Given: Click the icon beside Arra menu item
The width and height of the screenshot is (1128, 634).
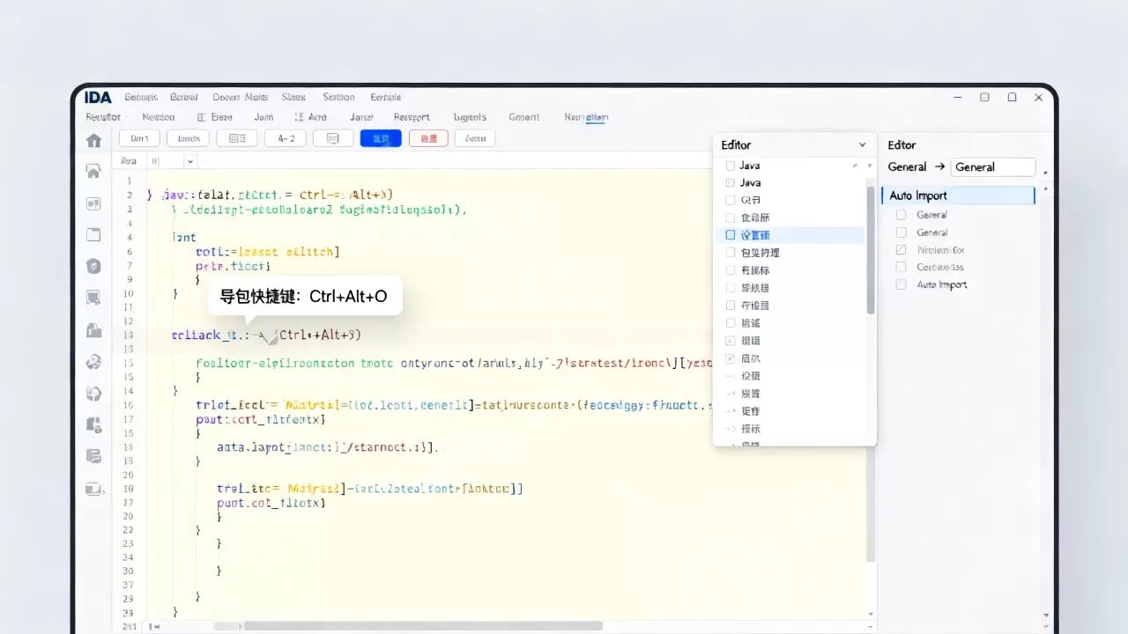Looking at the screenshot, I should 300,117.
